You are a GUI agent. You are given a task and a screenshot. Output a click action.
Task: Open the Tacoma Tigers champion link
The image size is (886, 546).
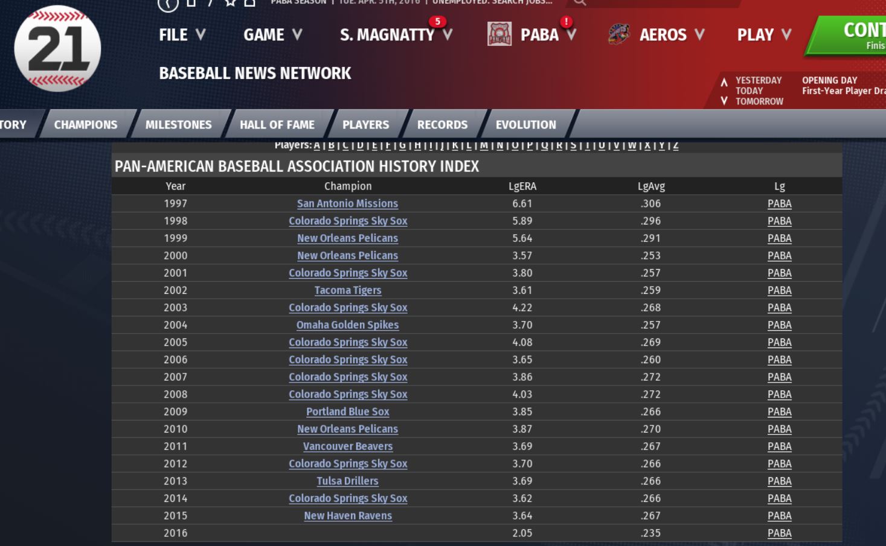pos(348,291)
